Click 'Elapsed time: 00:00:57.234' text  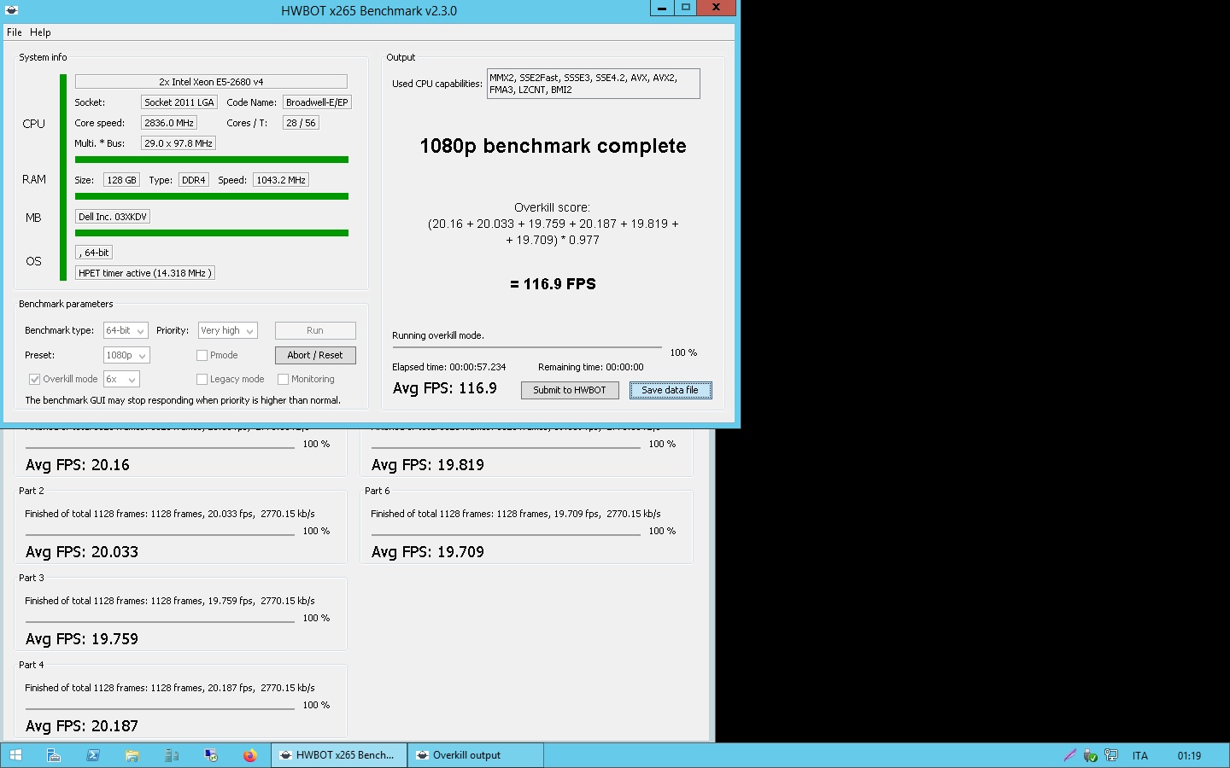(449, 367)
